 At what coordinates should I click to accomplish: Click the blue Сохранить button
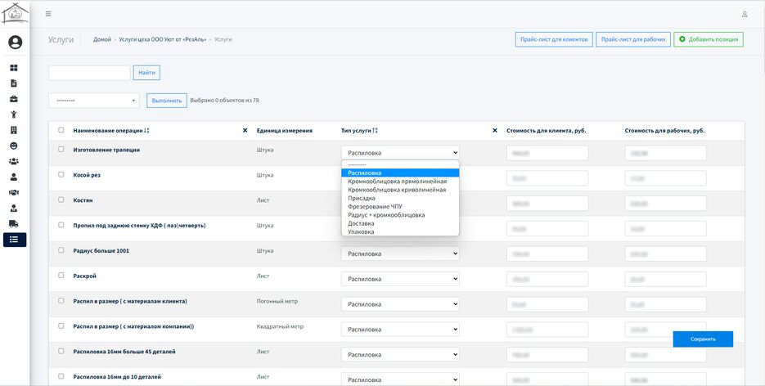[x=703, y=339]
